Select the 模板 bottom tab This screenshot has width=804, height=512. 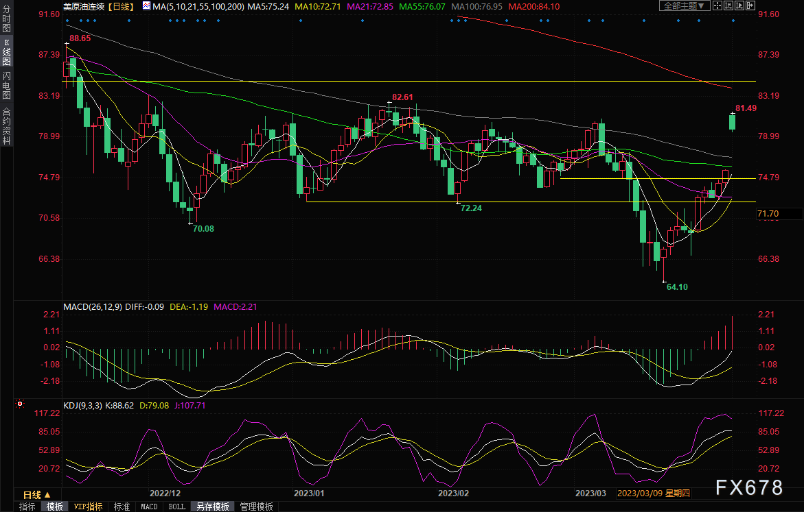coord(55,507)
